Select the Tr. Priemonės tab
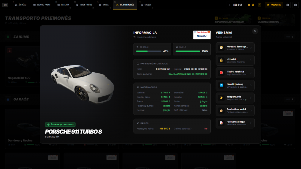The width and height of the screenshot is (301, 169). coord(125,5)
